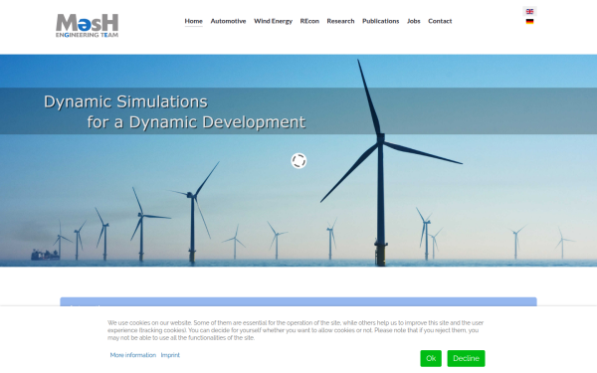Go to the Jobs page
Screen dimensions: 597x373
click(x=414, y=21)
